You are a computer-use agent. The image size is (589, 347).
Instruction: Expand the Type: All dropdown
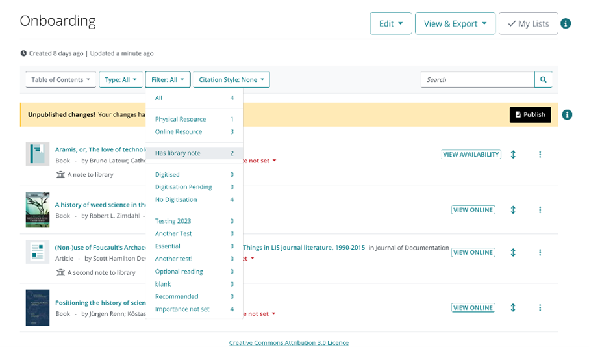(x=121, y=80)
